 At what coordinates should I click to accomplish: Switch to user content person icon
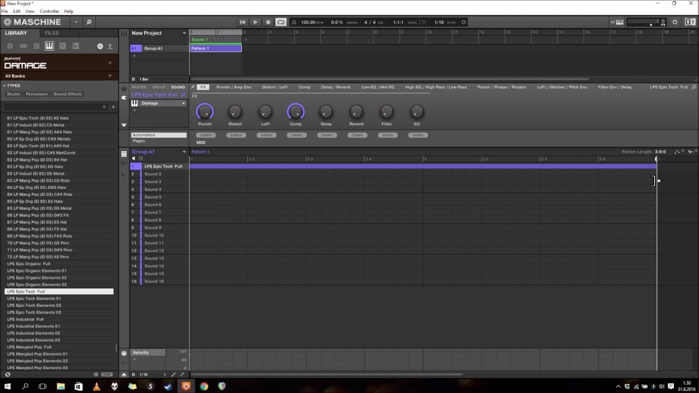[110, 46]
